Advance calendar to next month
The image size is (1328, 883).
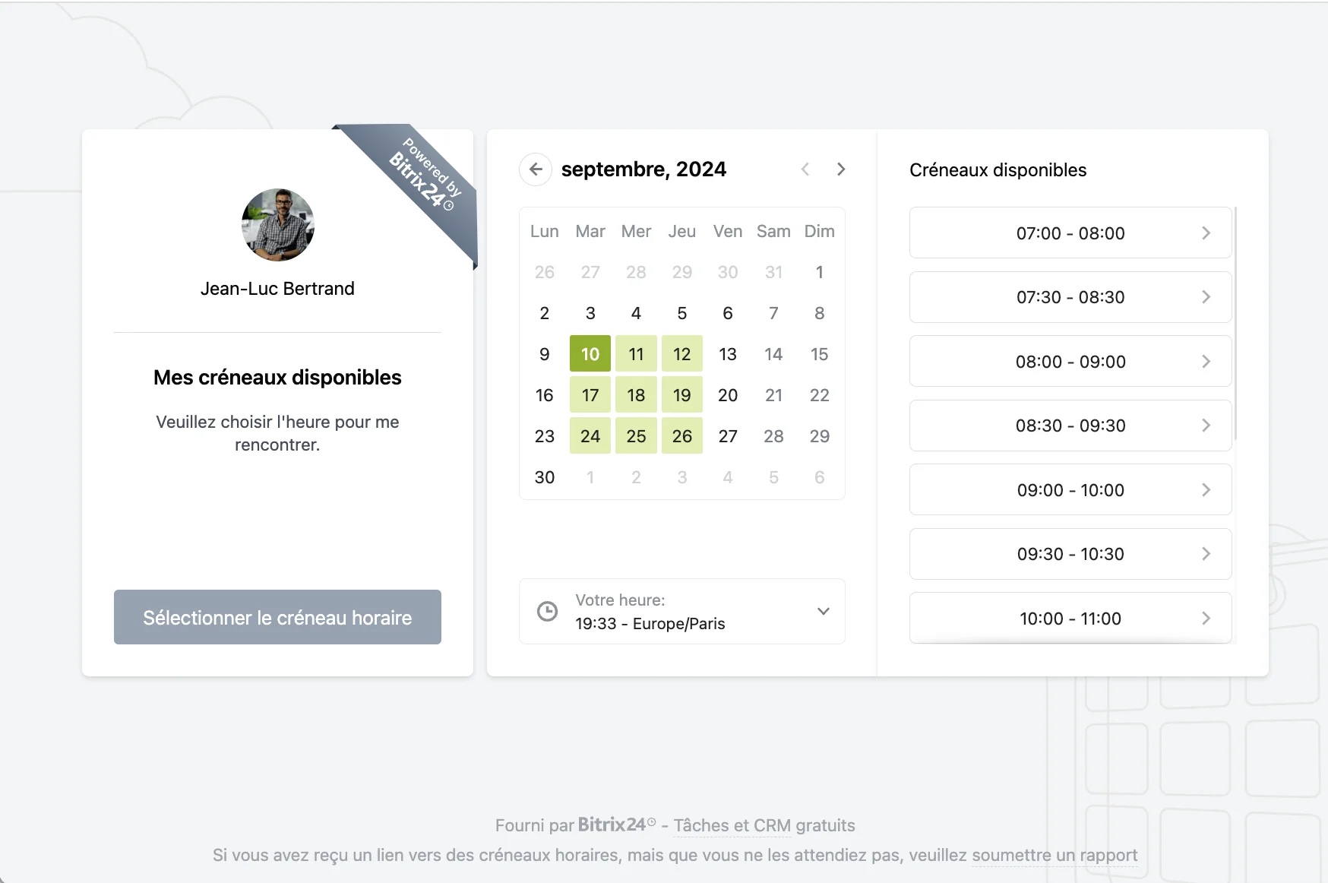[840, 169]
